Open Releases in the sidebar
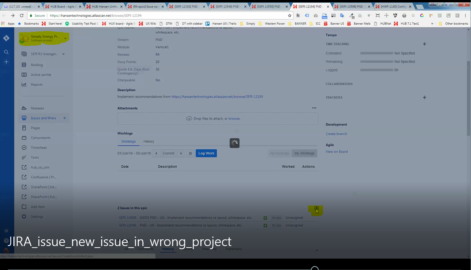Screen dimensions: 471x270 point(37,108)
